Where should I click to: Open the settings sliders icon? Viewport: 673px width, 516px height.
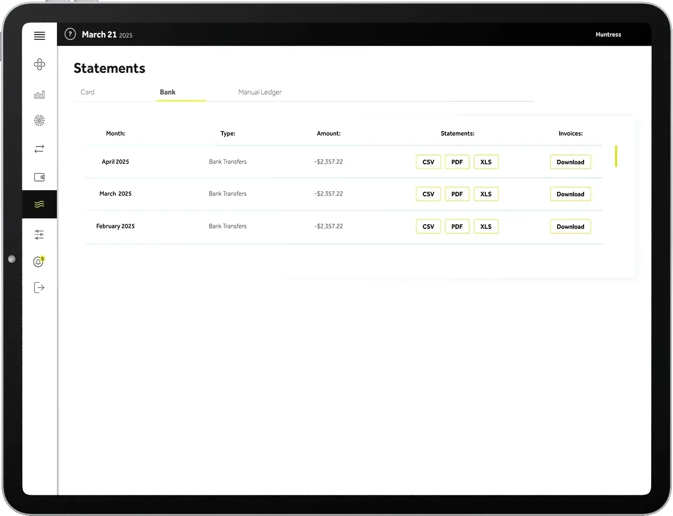39,234
